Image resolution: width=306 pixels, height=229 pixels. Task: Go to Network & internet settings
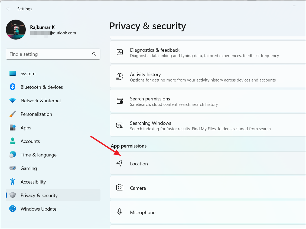tap(53, 101)
